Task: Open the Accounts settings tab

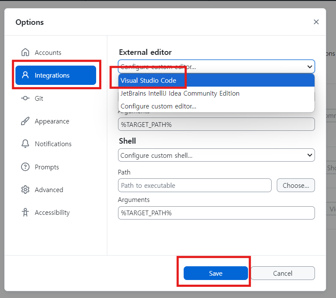Action: (56, 52)
